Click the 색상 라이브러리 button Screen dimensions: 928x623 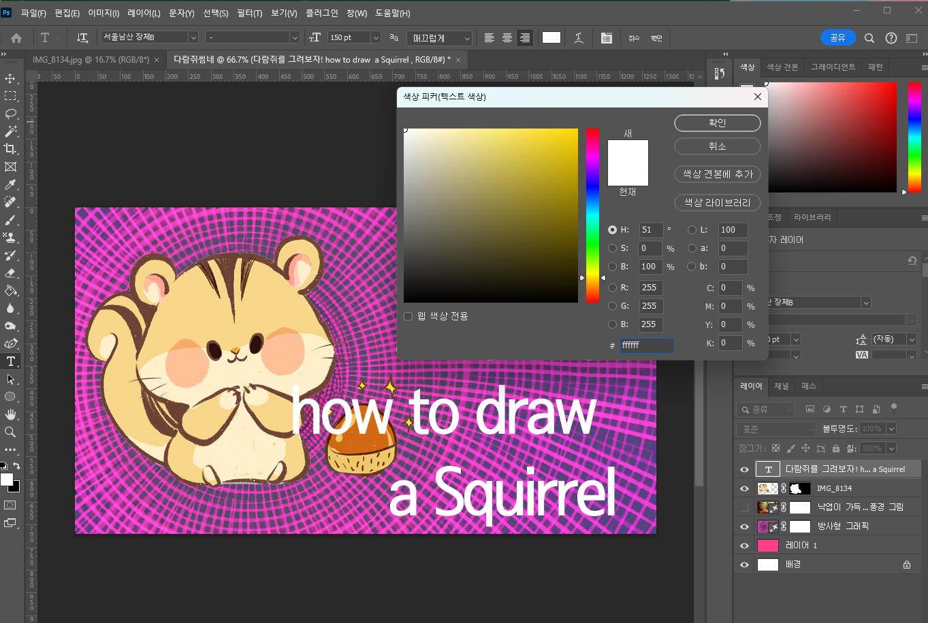[x=717, y=203]
